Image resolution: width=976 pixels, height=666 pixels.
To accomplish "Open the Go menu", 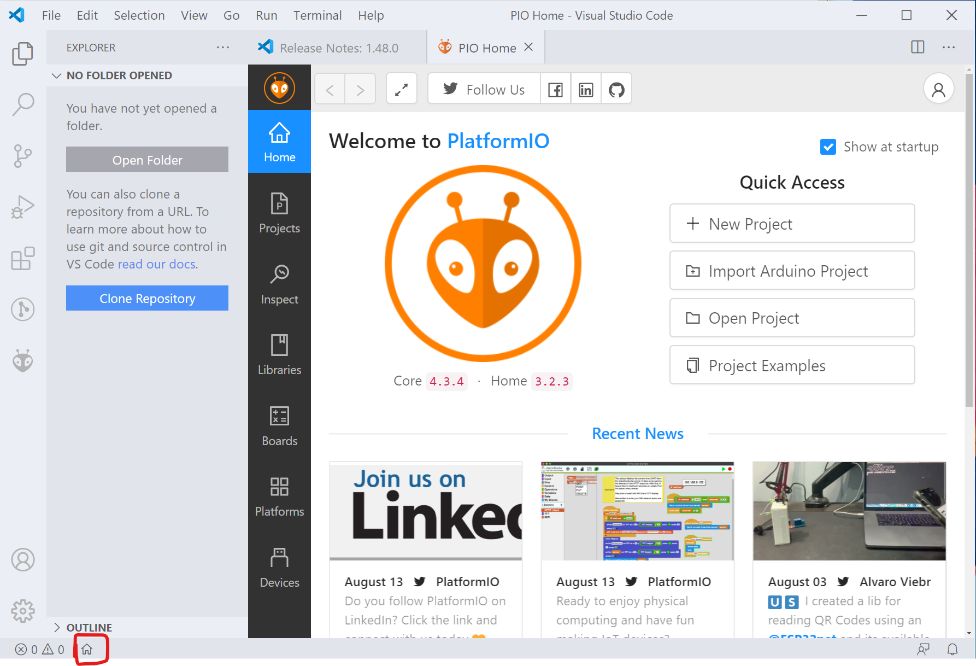I will coord(232,15).
